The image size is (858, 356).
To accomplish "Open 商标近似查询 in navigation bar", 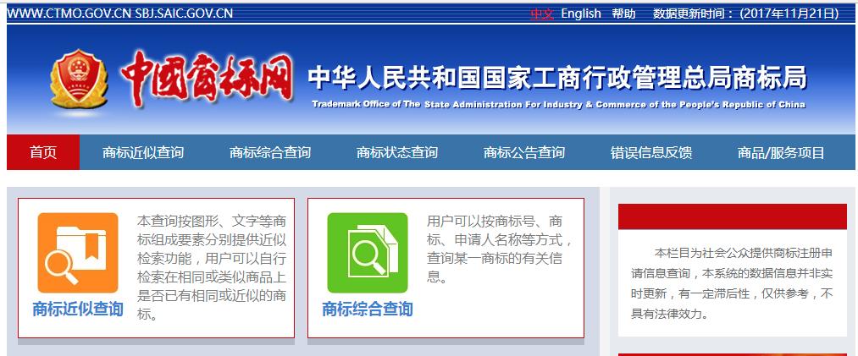I will point(143,152).
